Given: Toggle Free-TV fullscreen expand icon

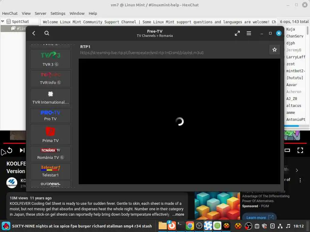Looking at the screenshot, I should tap(237, 33).
